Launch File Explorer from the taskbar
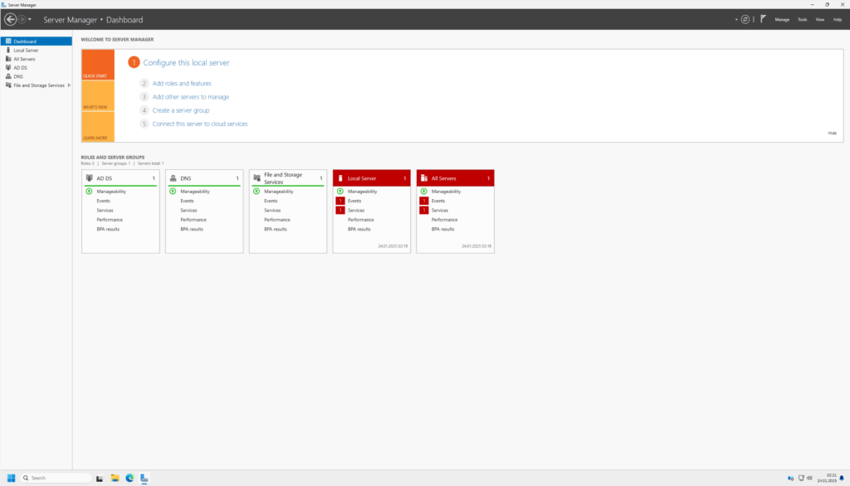This screenshot has height=486, width=850. (x=115, y=478)
